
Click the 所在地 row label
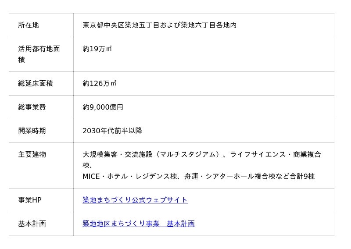(29, 25)
